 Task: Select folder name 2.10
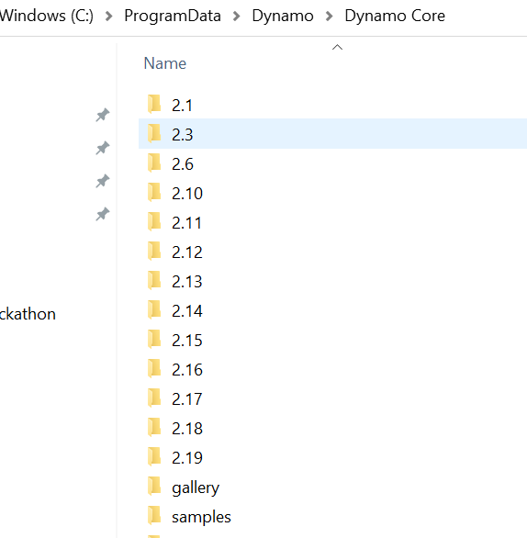(187, 194)
